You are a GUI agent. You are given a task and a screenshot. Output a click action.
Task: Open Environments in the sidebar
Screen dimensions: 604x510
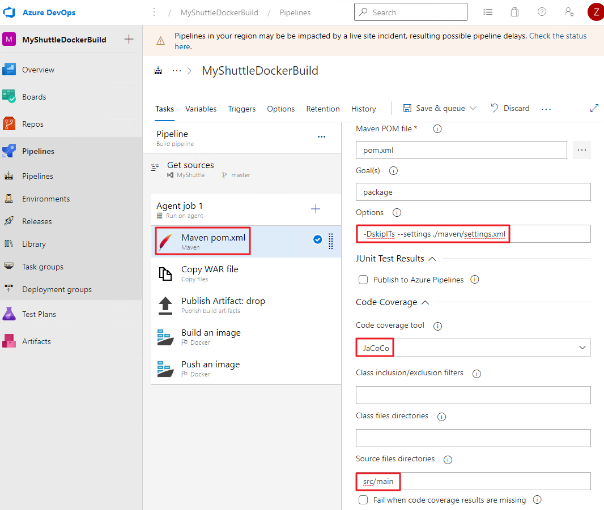point(46,199)
